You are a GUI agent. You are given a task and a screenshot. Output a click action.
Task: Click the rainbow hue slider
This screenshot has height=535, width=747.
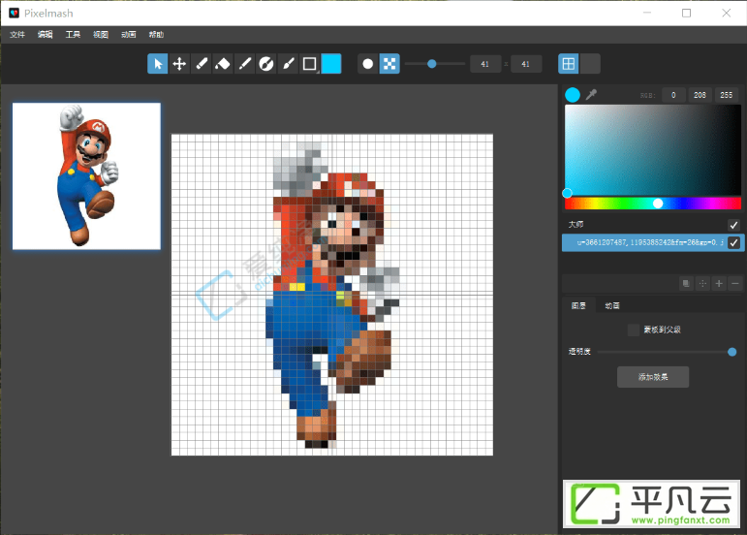click(x=653, y=204)
